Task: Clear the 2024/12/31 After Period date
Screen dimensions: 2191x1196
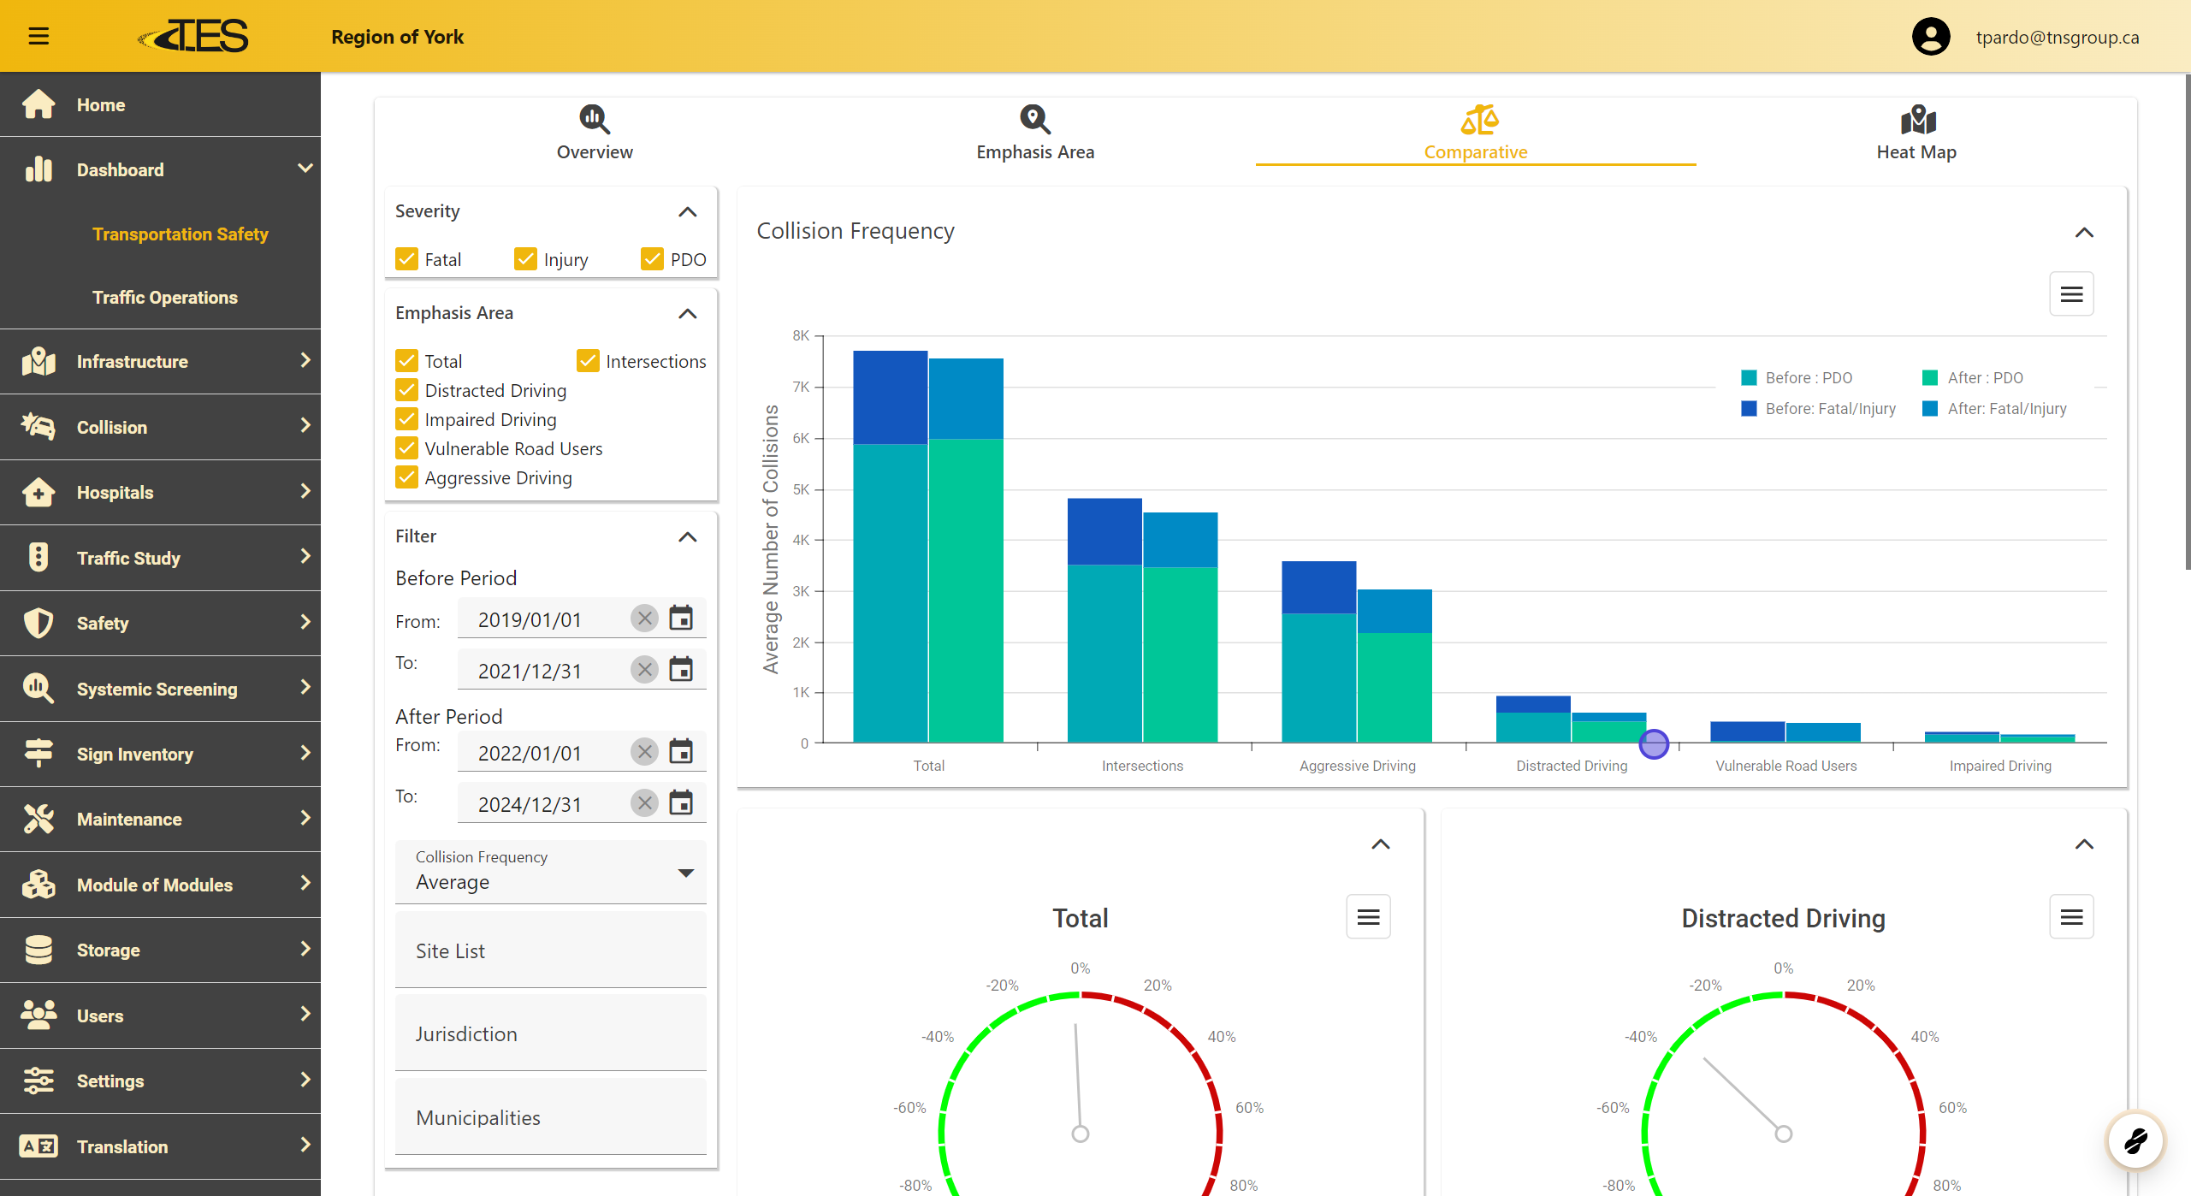Action: [644, 803]
